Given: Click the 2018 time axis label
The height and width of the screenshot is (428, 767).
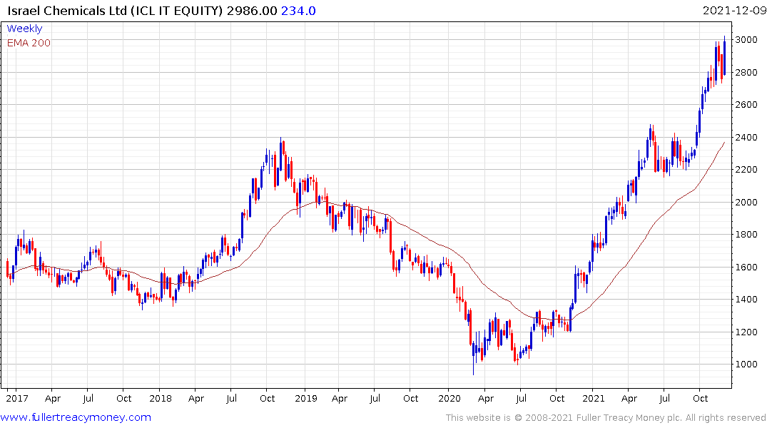Looking at the screenshot, I should click(161, 398).
